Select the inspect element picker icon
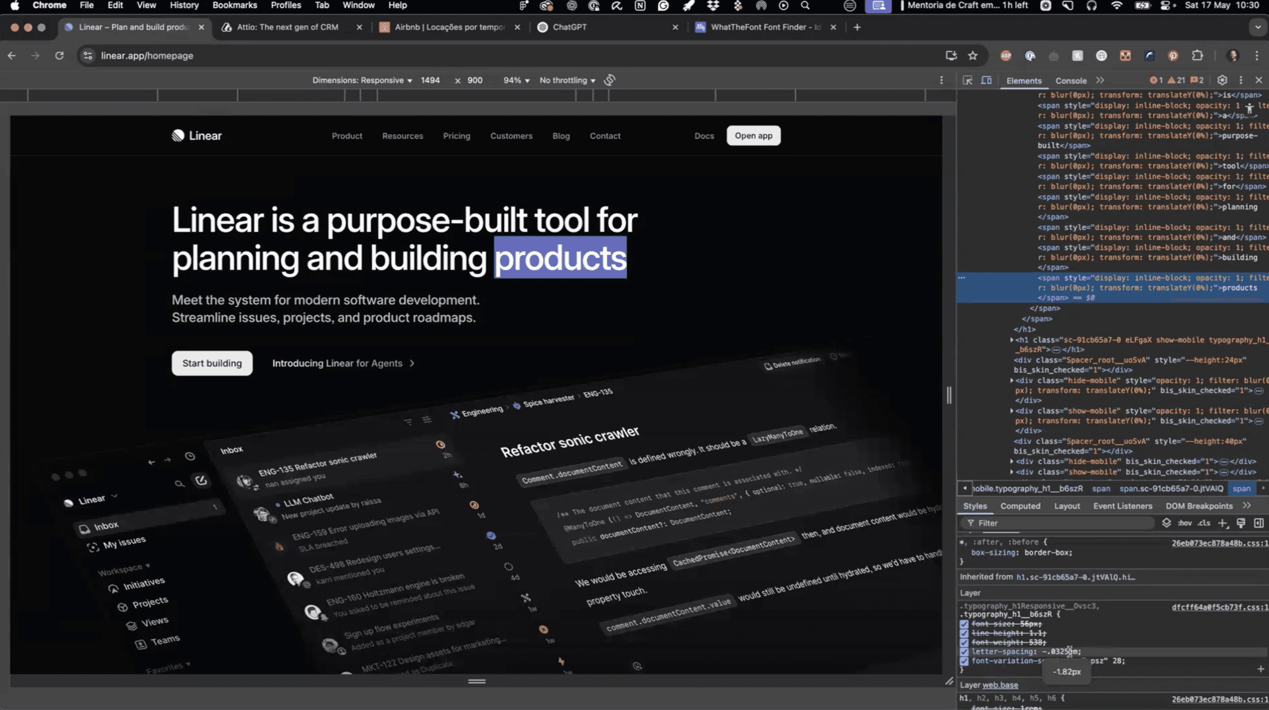The height and width of the screenshot is (710, 1269). 967,80
